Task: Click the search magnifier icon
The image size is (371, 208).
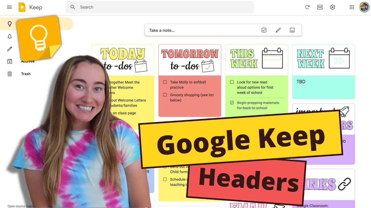Action: pyautogui.click(x=73, y=7)
